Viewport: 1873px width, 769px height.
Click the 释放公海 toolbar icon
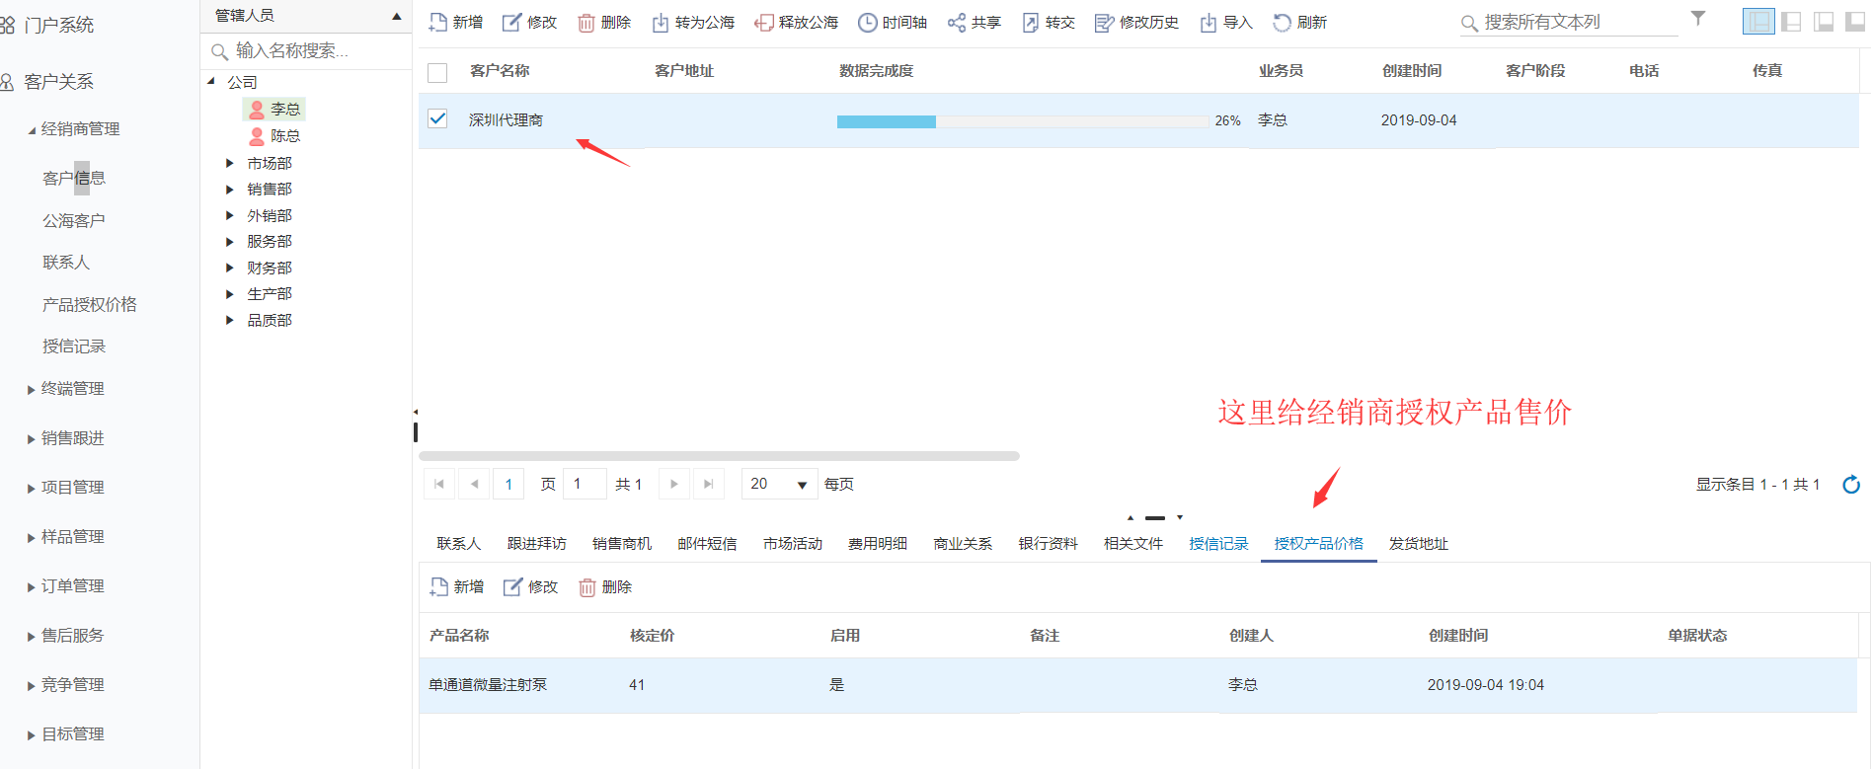pyautogui.click(x=763, y=23)
